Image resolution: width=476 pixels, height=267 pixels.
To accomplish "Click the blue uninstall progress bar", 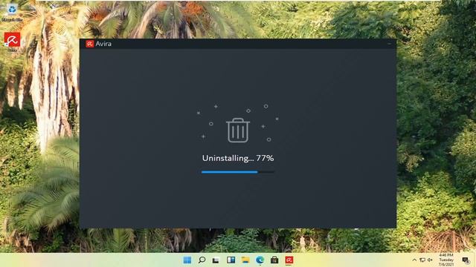I will tap(238, 172).
